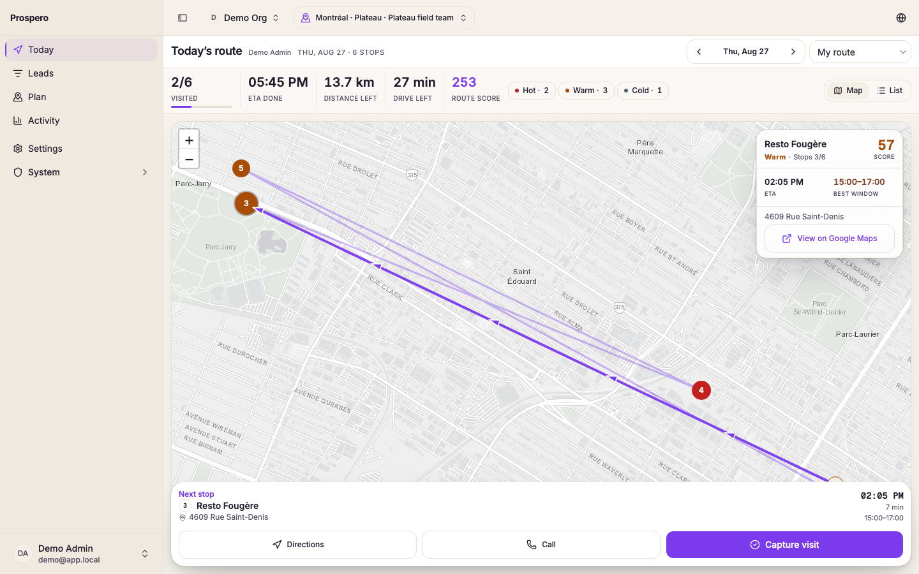Click the stop number badge in Next stop card
The image size is (919, 574).
tap(185, 506)
